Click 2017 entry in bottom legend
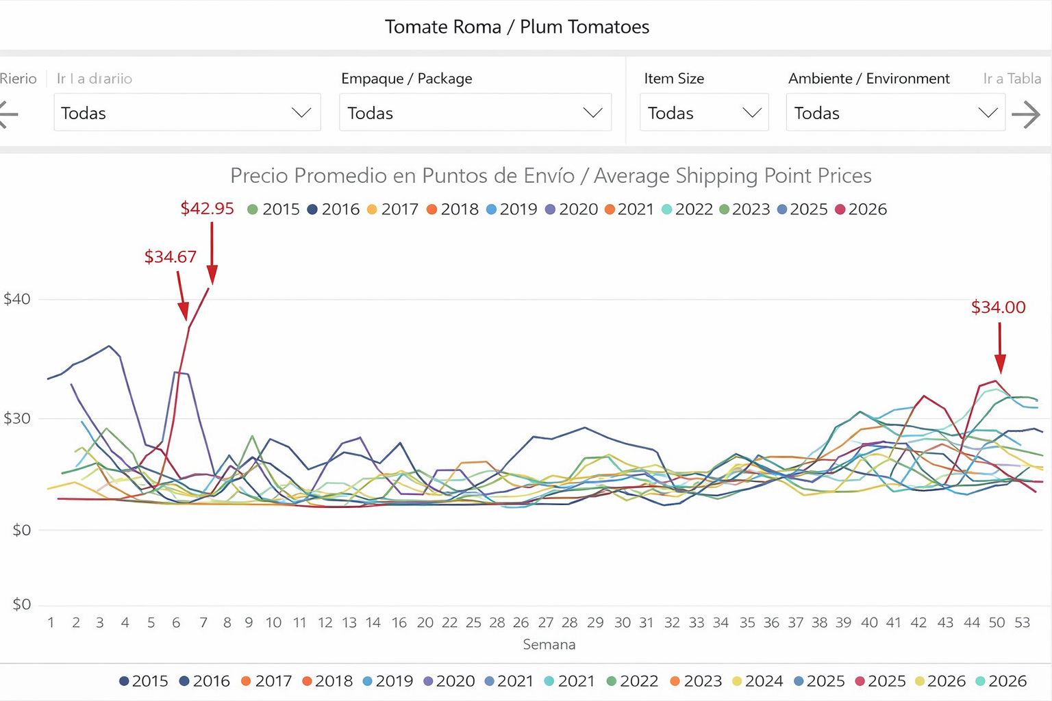This screenshot has width=1052, height=701. click(x=266, y=681)
